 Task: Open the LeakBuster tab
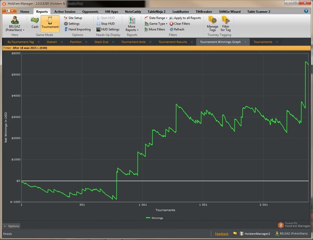(181, 12)
